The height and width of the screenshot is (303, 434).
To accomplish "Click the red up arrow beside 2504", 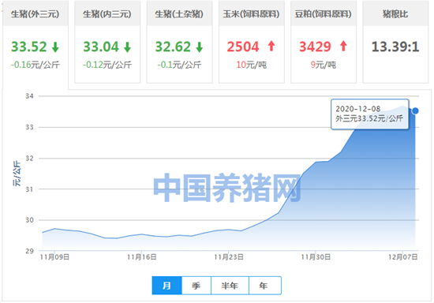I will 271,46.
